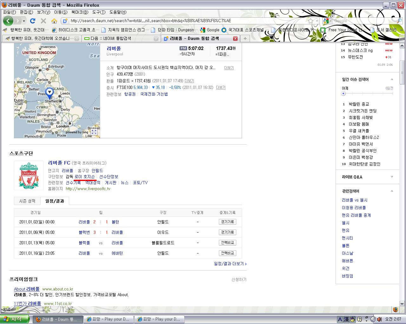Viewport: 406px width, 324px height.
Task: Open the 로이 호지슨 manager link
Action: click(85, 177)
